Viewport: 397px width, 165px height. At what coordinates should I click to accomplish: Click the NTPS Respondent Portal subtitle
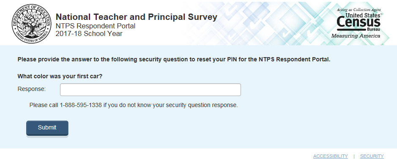point(96,26)
